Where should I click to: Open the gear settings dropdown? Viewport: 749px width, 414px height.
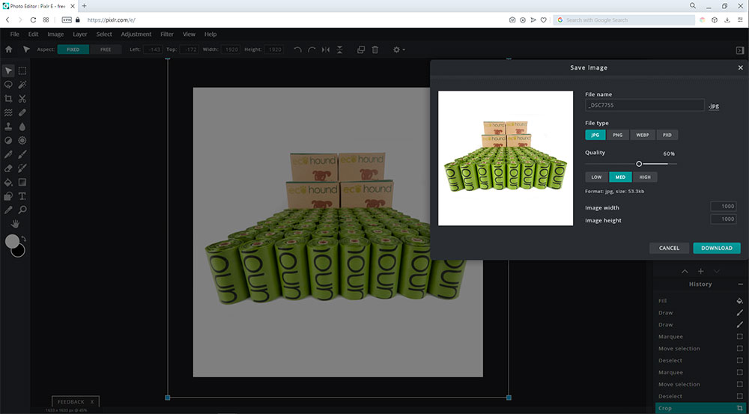point(398,49)
